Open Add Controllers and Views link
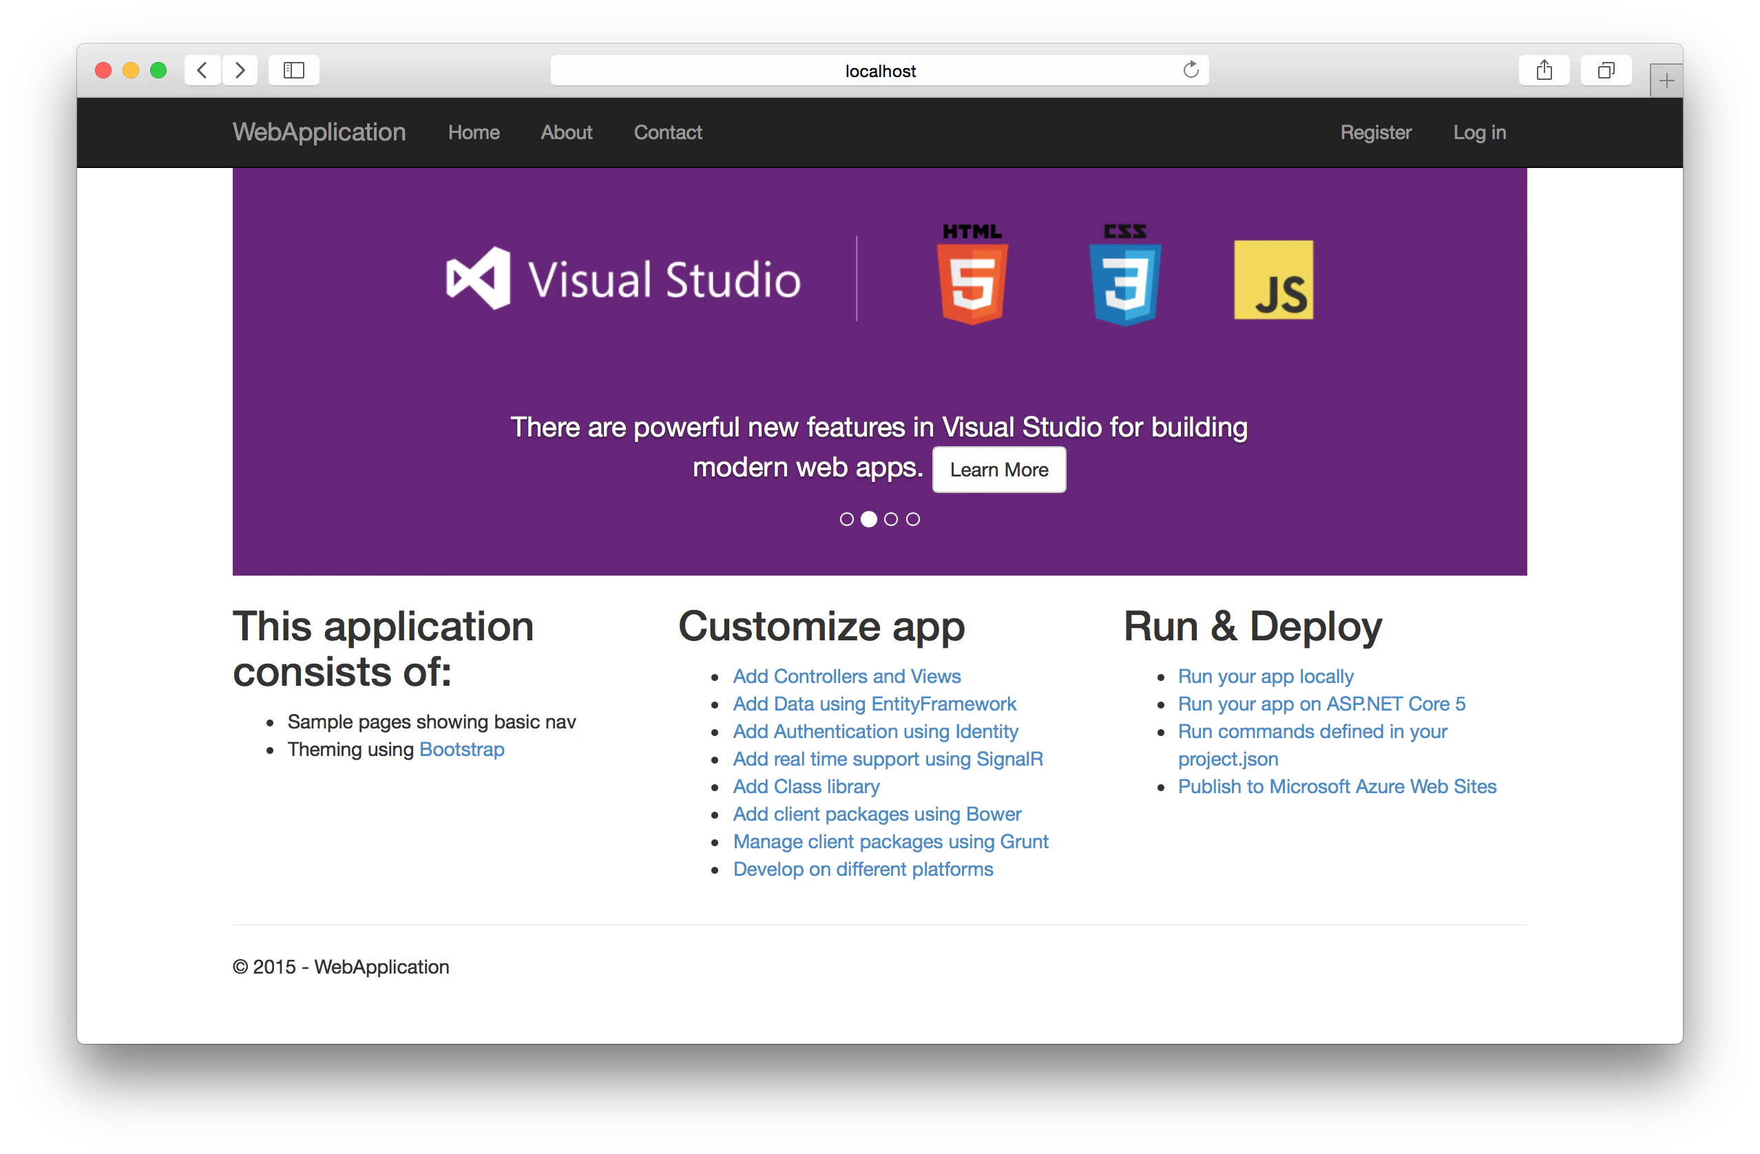Image resolution: width=1760 pixels, height=1154 pixels. point(847,675)
